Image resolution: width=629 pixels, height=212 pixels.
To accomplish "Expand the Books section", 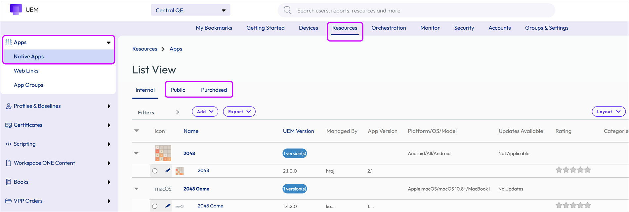I will click(x=109, y=182).
